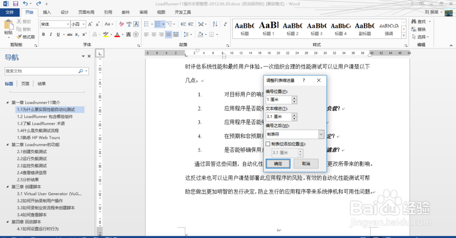Click the 文本缩进 input field

pos(279,116)
